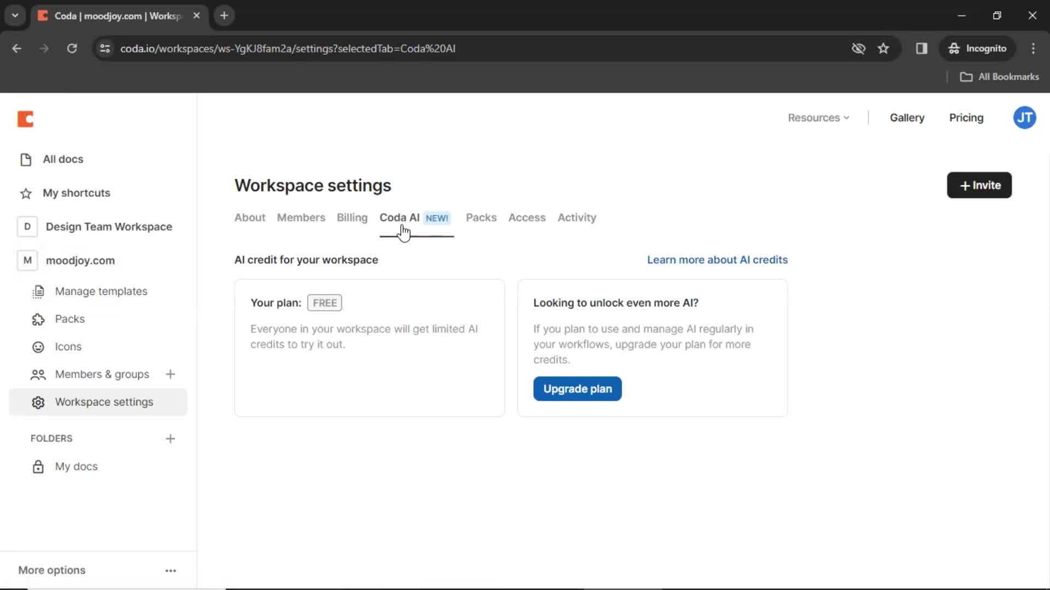Image resolution: width=1050 pixels, height=590 pixels.
Task: Bookmark this page with star icon
Action: click(883, 48)
